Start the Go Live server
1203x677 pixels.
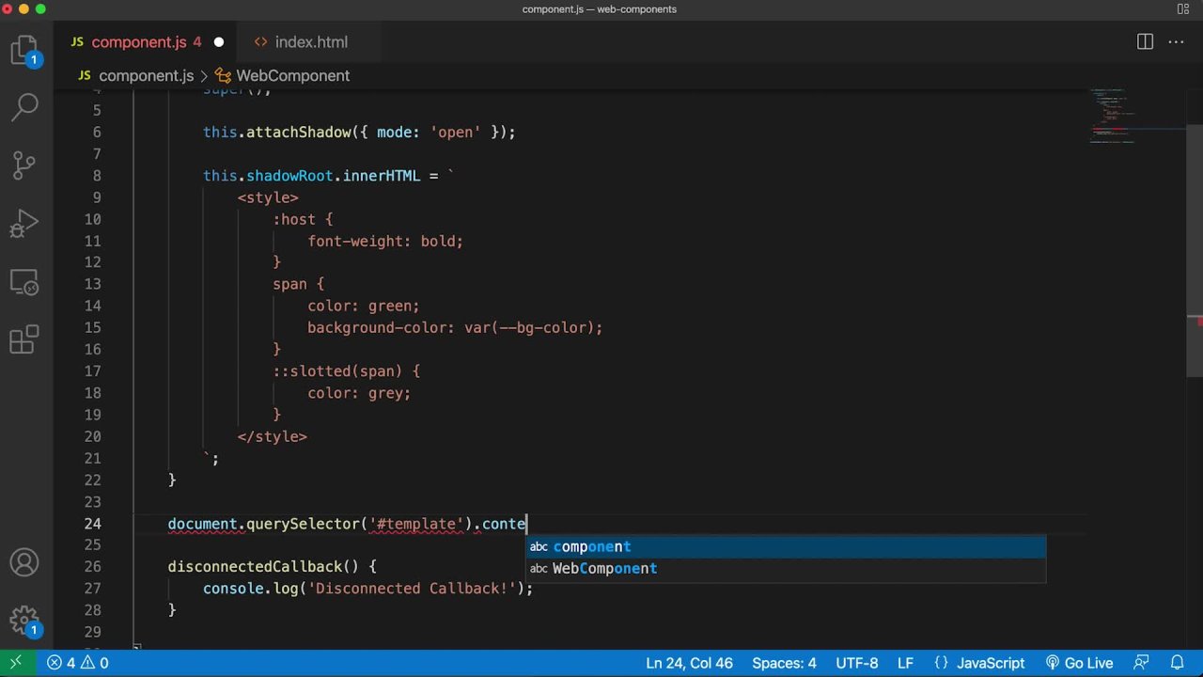click(1079, 663)
